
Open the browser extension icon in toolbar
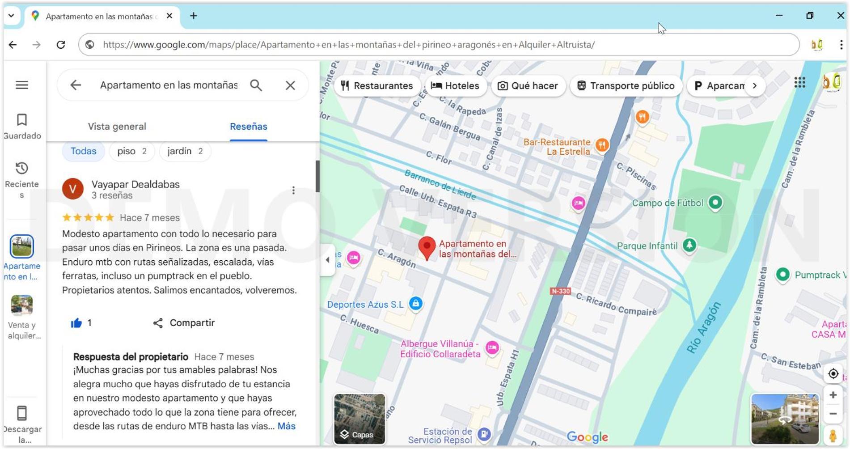pos(817,45)
